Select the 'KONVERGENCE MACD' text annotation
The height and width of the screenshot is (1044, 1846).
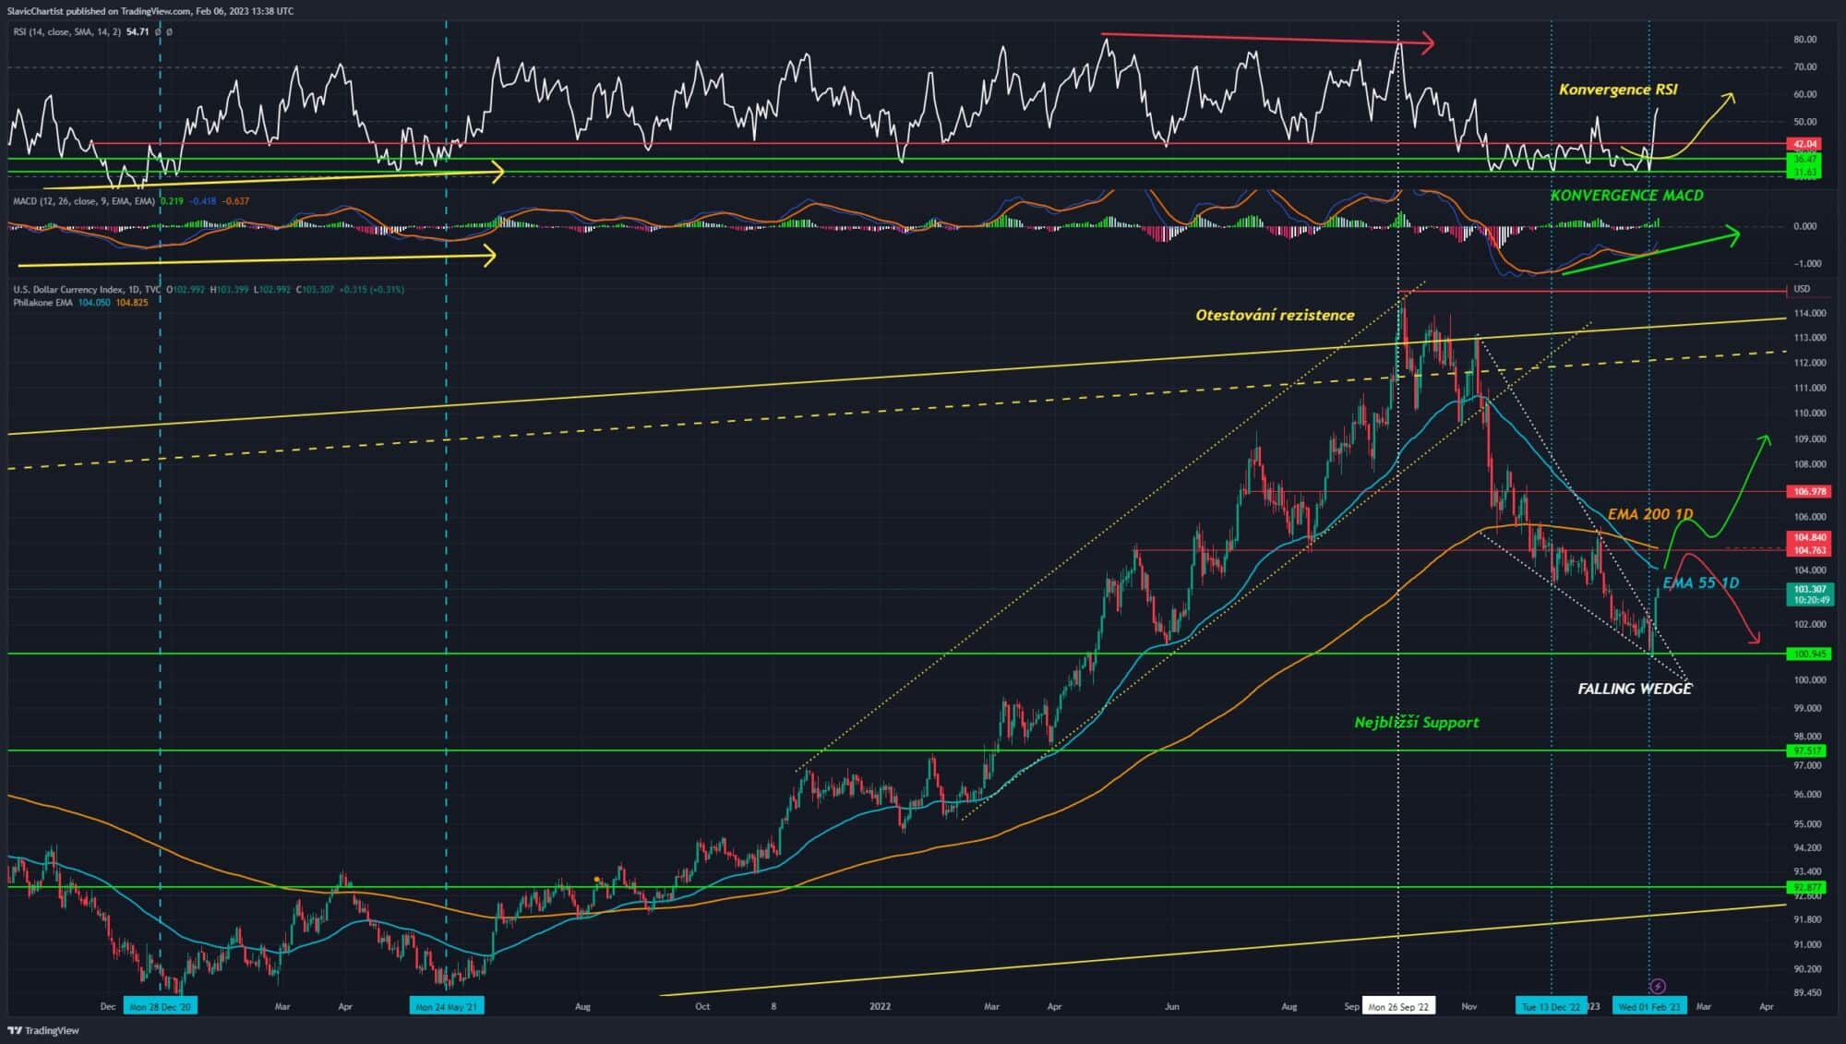pos(1626,195)
